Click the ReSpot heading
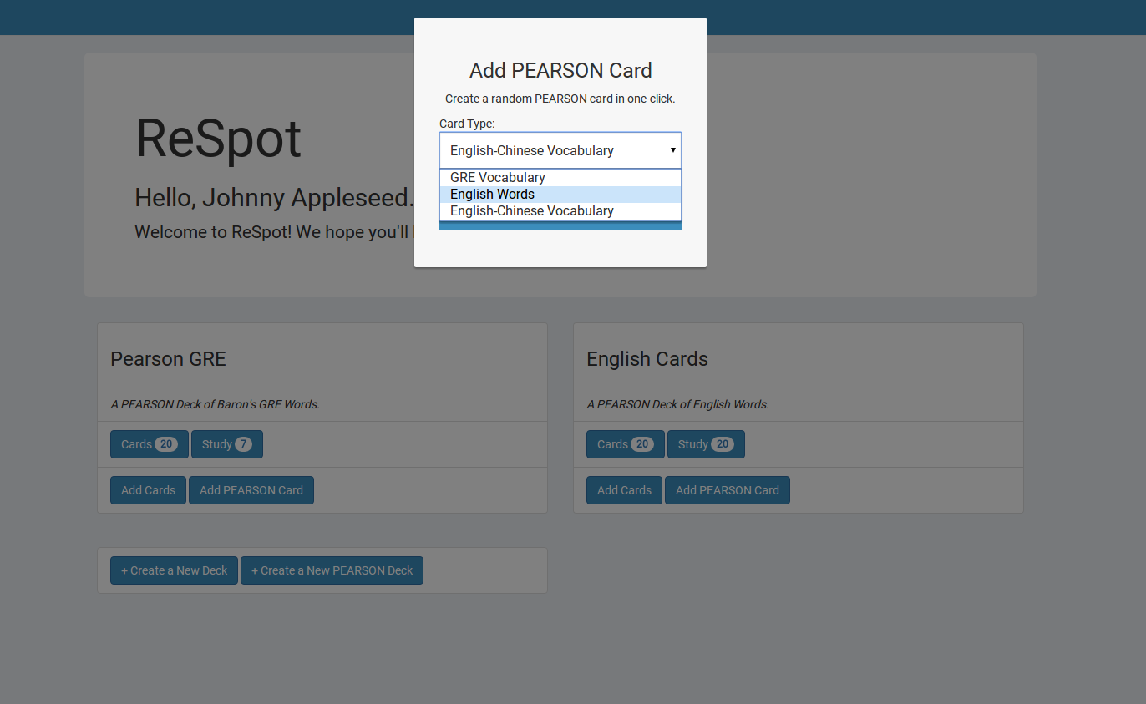 [218, 139]
